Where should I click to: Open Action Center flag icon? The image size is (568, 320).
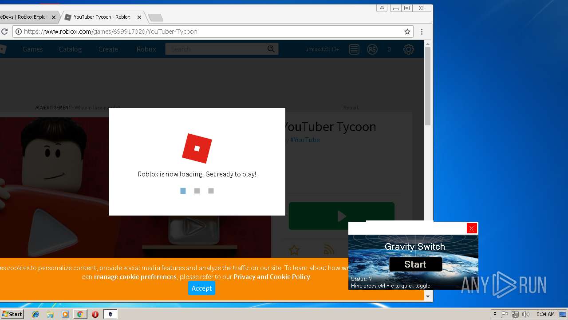505,314
